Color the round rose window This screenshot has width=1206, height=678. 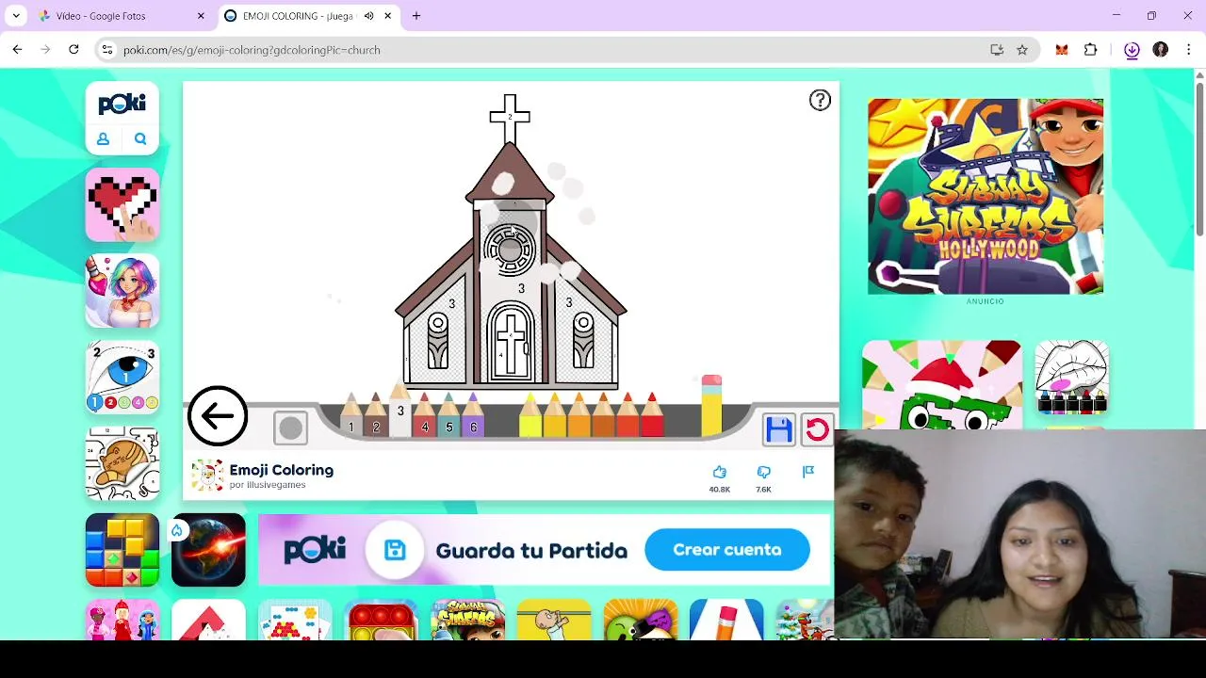point(510,249)
